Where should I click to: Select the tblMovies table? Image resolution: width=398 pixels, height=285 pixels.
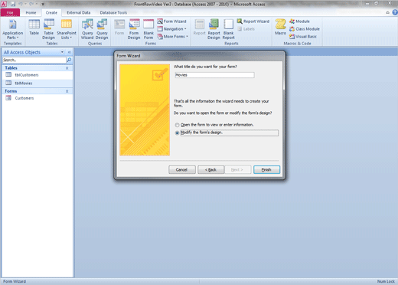coord(38,83)
